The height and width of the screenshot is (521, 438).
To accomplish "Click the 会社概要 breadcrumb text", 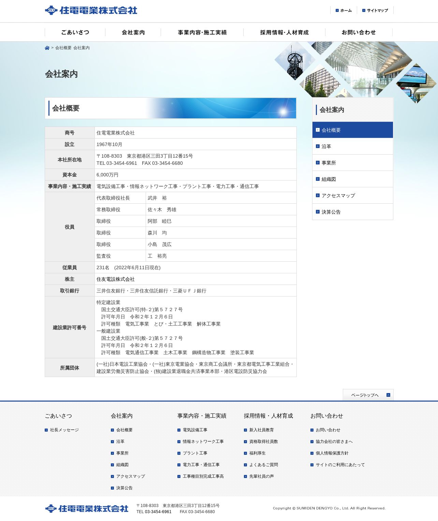I will pos(63,48).
